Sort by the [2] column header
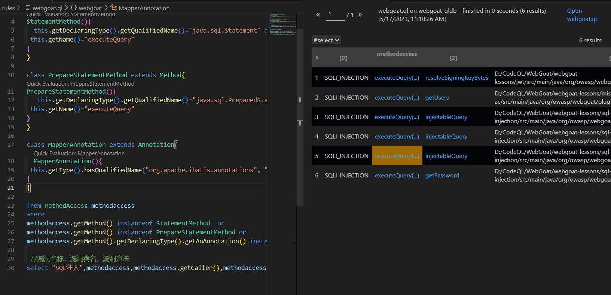 coord(453,58)
